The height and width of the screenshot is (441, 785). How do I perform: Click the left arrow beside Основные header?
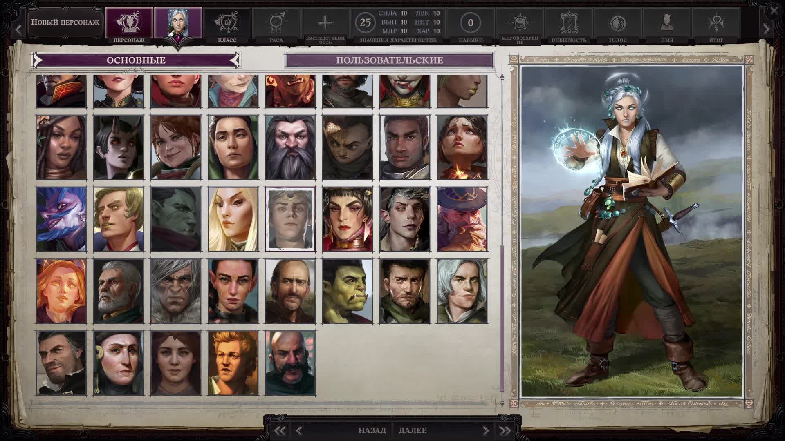point(37,60)
